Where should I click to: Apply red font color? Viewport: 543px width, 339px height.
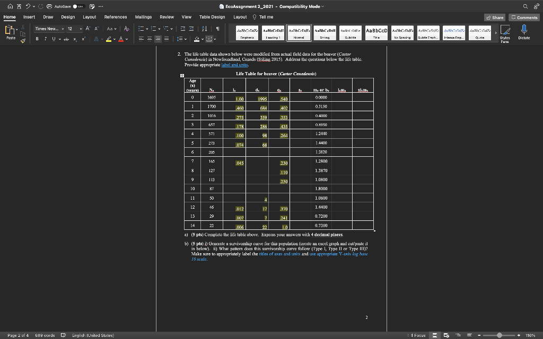121,39
